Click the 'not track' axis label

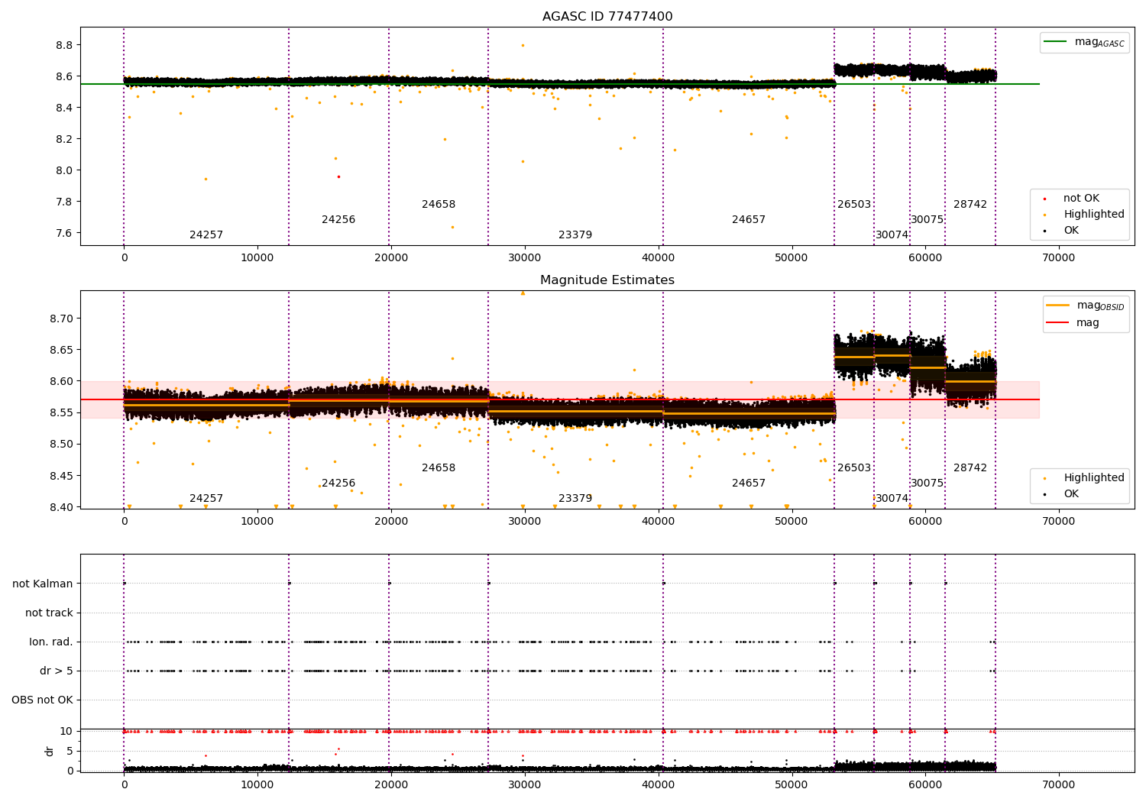point(49,613)
